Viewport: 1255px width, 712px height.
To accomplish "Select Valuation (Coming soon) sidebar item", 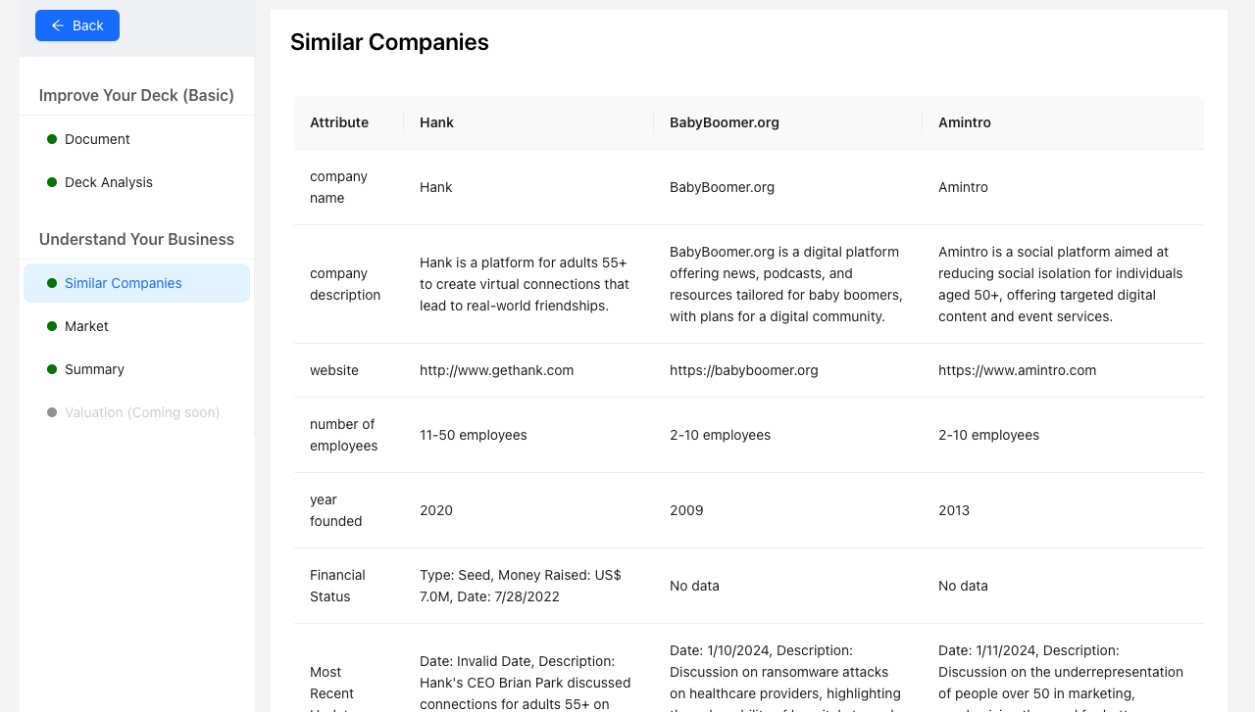I will [x=142, y=412].
